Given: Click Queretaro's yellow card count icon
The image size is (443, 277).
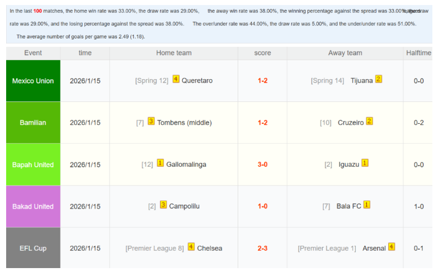Looking at the screenshot, I should [x=176, y=79].
